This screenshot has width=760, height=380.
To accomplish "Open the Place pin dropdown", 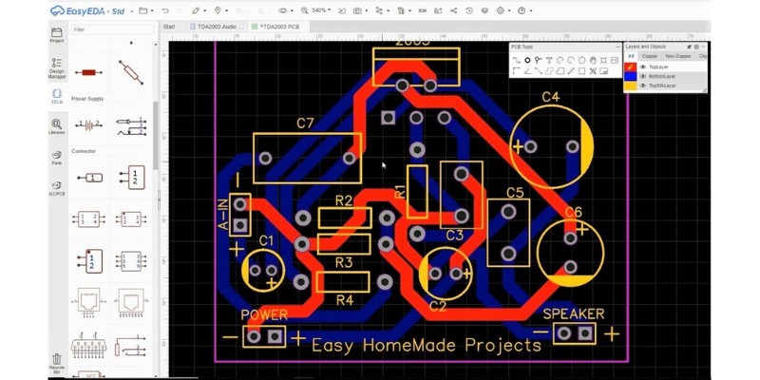I will [x=220, y=10].
